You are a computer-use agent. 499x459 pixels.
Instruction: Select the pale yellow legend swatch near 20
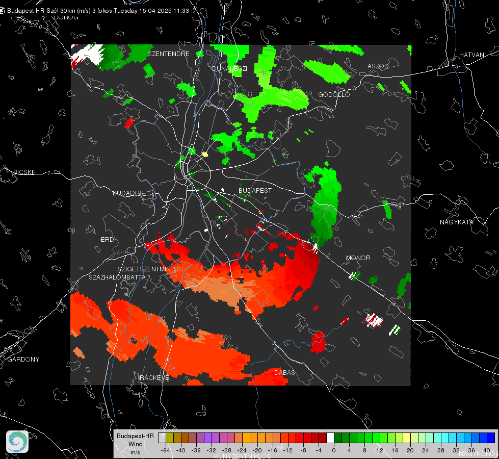click(407, 438)
